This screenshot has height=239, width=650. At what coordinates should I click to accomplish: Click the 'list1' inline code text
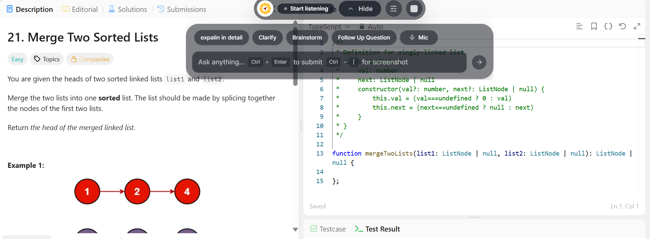click(175, 79)
